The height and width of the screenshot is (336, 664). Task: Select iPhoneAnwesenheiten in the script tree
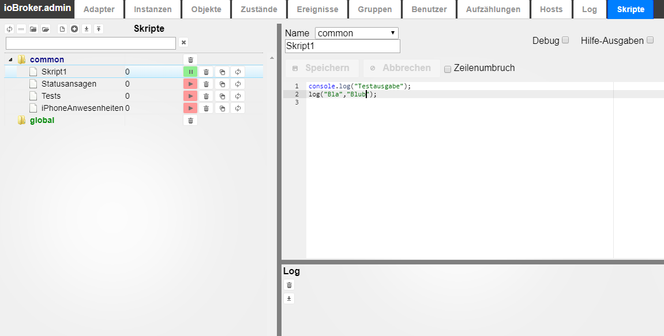[82, 108]
